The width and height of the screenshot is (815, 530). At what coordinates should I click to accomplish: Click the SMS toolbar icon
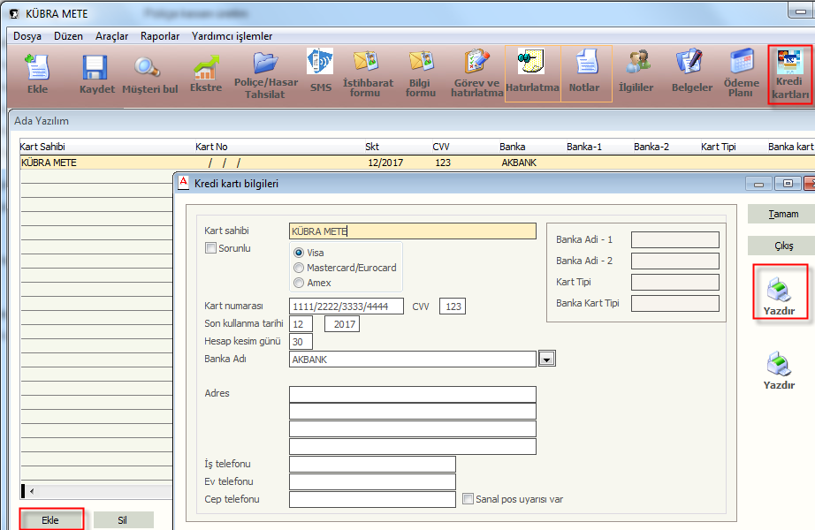tap(320, 74)
